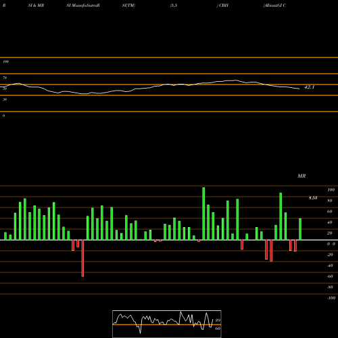
Task: Click the last green bar in MR histogram
Action: click(300, 229)
